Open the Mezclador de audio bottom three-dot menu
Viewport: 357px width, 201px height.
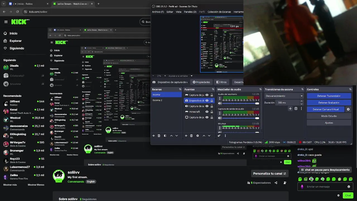225,136
